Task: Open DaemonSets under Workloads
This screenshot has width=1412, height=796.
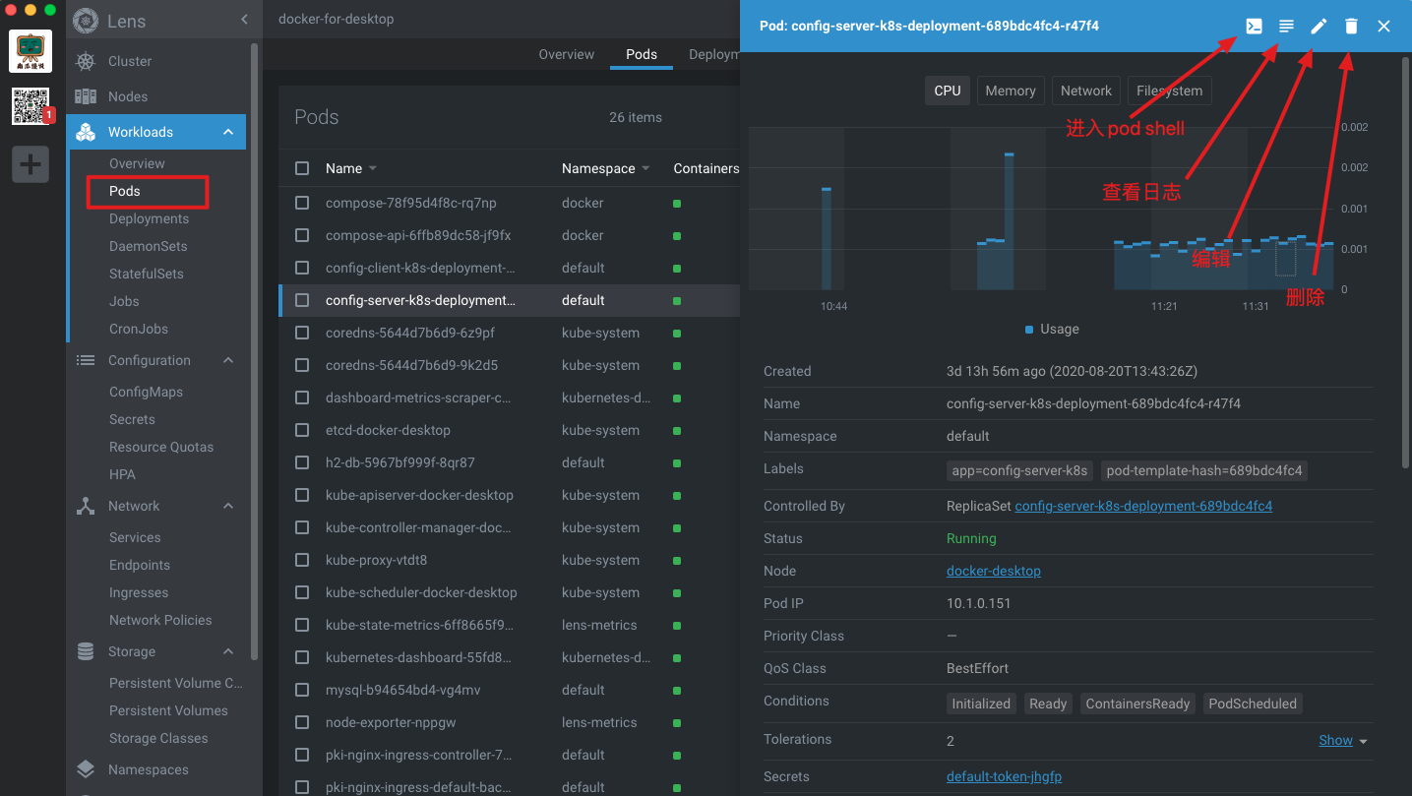Action: click(x=148, y=246)
